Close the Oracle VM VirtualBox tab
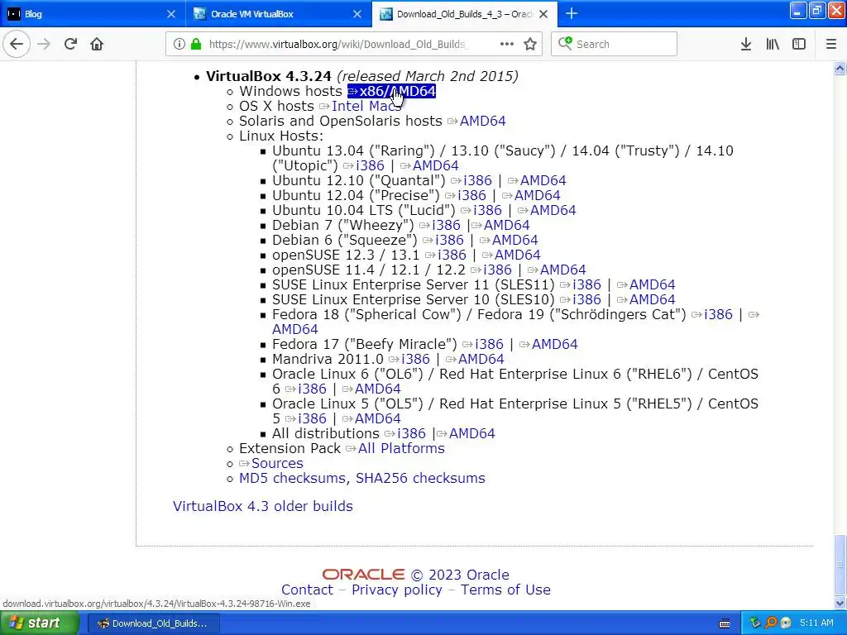The height and width of the screenshot is (635, 847). click(x=357, y=14)
